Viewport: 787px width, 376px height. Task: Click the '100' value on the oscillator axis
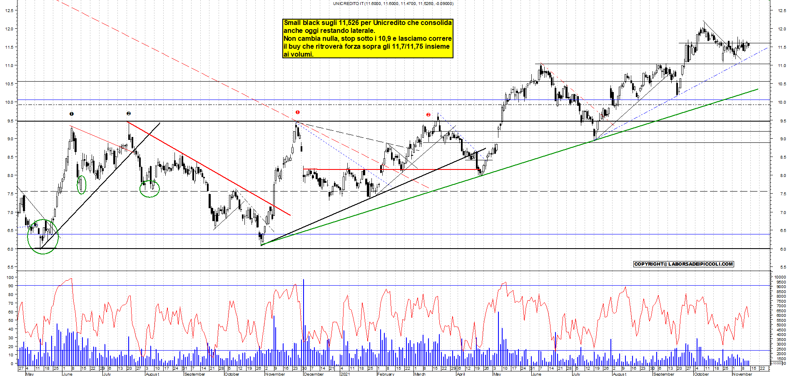click(x=10, y=277)
